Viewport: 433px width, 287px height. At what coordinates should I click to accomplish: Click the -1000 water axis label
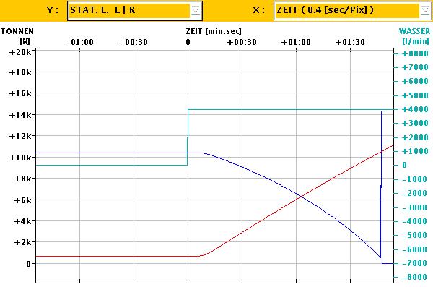[415, 179]
